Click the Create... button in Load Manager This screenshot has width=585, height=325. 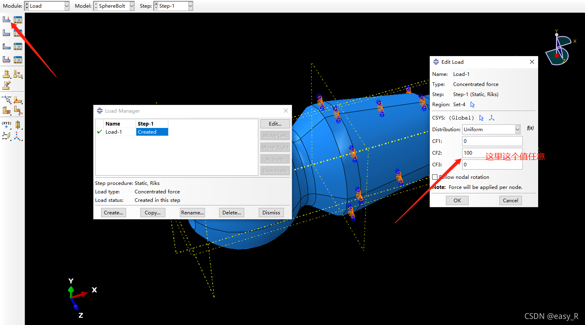(113, 213)
